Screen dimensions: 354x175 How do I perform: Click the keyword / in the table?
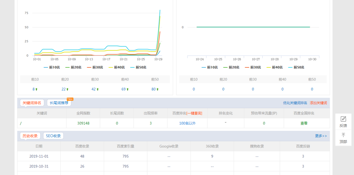pos(21,123)
